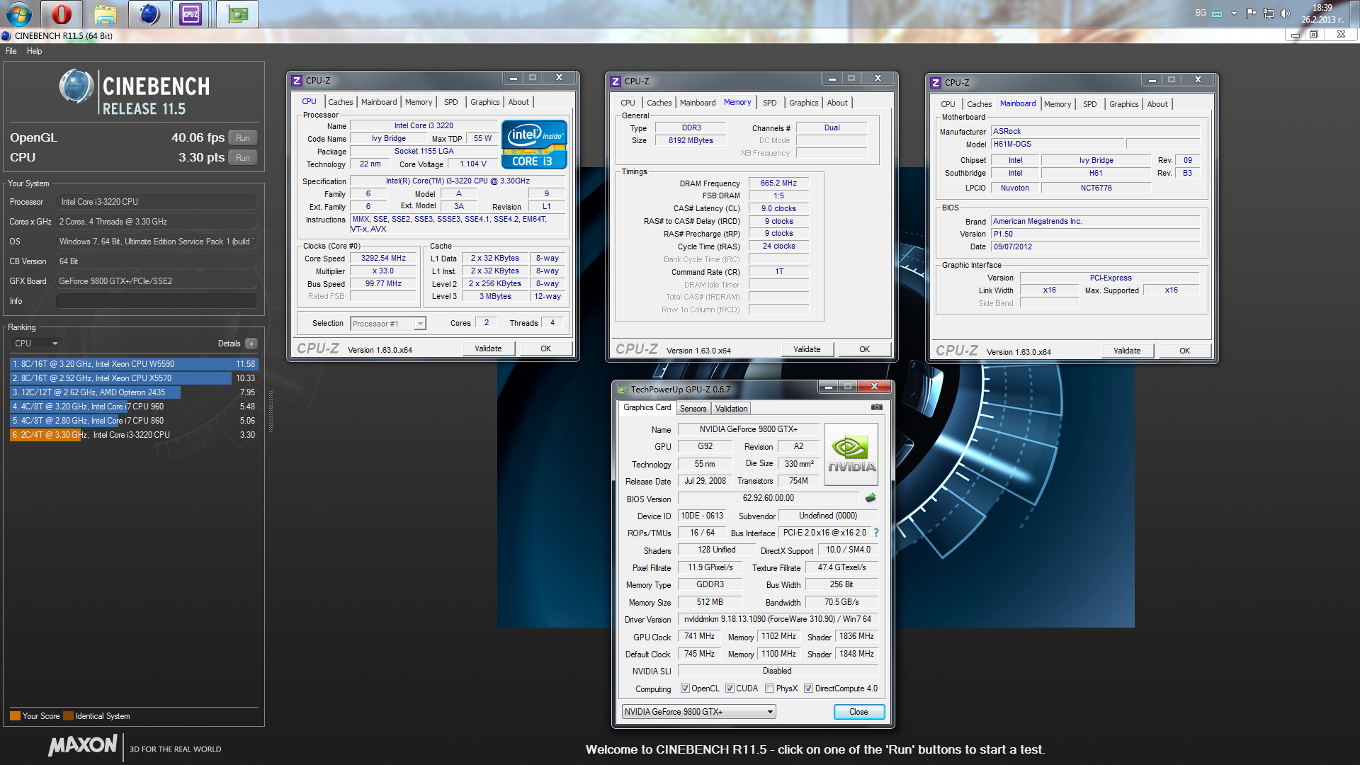Click the Your Score orange legend swatch
Viewport: 1360px width, 765px height.
click(15, 716)
